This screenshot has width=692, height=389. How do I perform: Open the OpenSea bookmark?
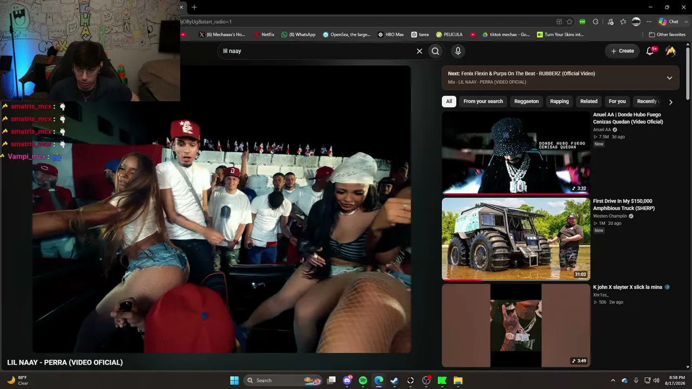pyautogui.click(x=347, y=35)
